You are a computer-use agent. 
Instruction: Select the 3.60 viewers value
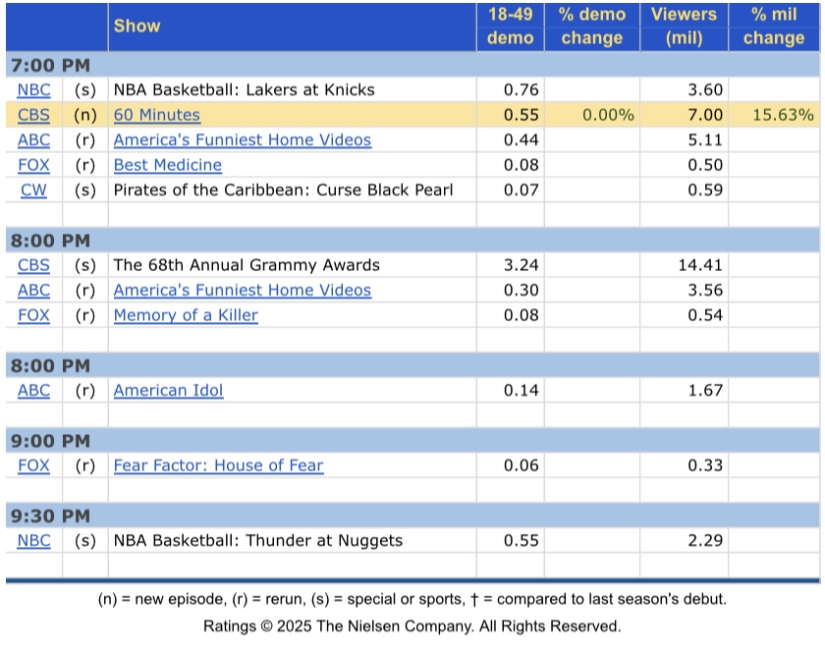pyautogui.click(x=705, y=90)
